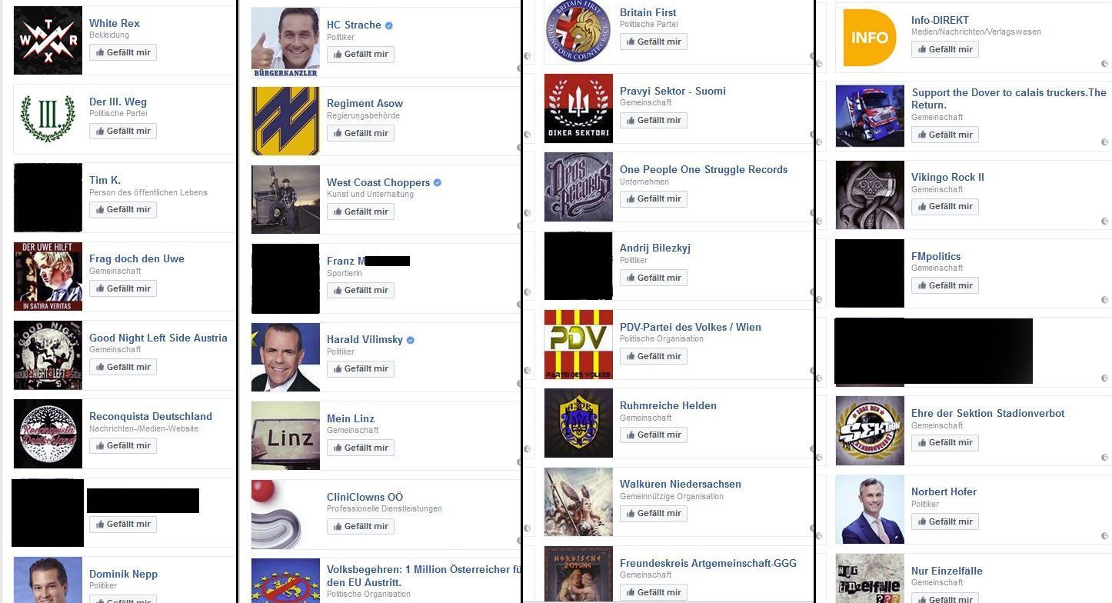Like the Frag doch den Uwe page
This screenshot has height=603, width=1112.
(123, 288)
